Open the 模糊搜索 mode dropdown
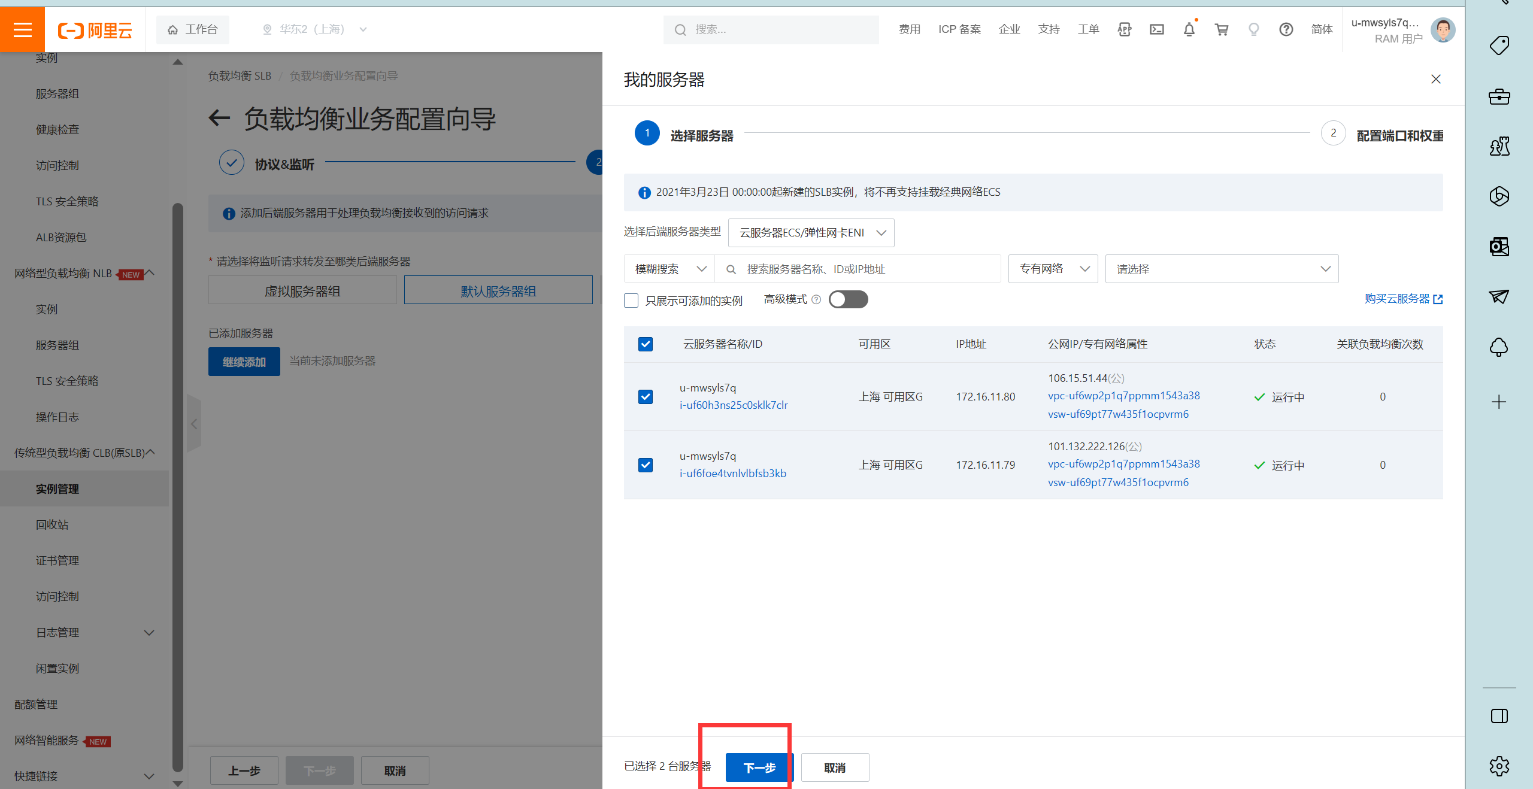The height and width of the screenshot is (789, 1533). [x=669, y=269]
